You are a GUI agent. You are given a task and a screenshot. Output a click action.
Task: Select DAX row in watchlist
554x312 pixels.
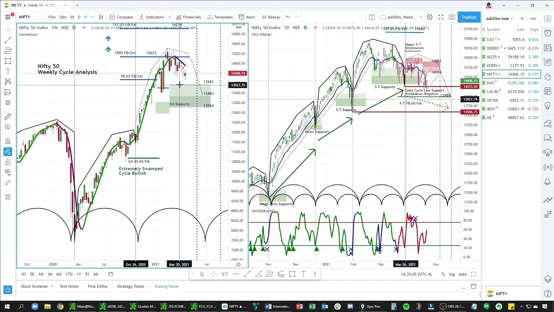pyautogui.click(x=512, y=83)
